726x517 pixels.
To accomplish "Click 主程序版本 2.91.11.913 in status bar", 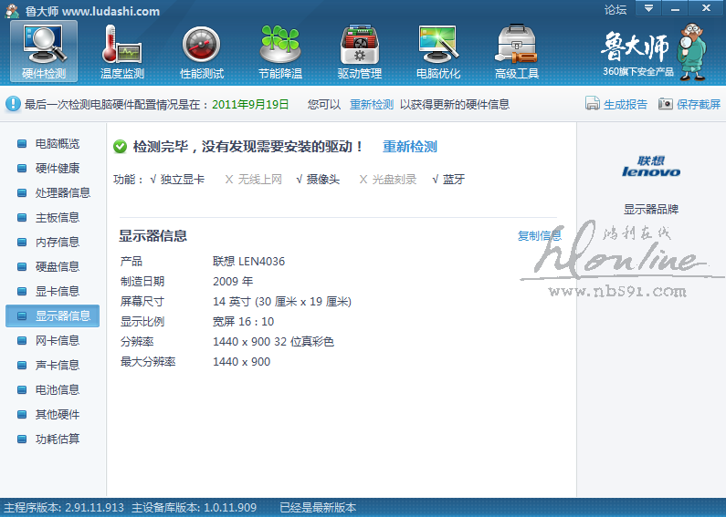I will (64, 508).
